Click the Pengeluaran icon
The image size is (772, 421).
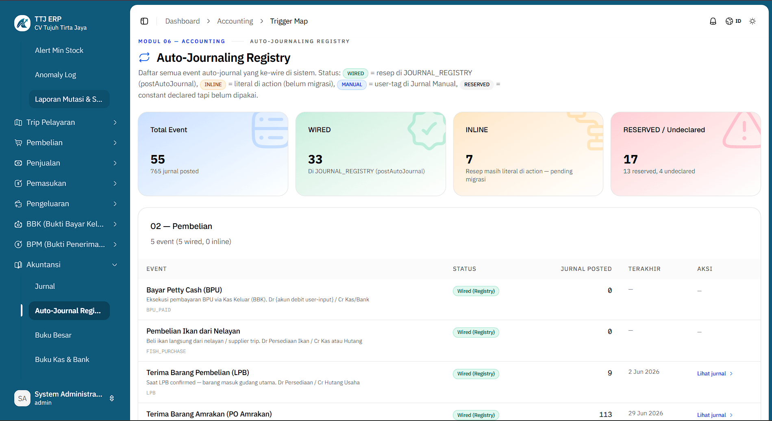coord(18,204)
